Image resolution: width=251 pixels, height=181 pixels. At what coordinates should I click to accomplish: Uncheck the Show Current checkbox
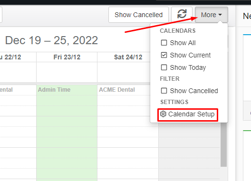point(164,55)
